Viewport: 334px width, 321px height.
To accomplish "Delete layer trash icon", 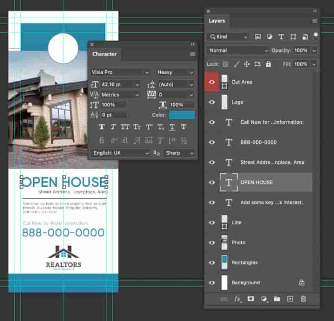I will tap(304, 298).
